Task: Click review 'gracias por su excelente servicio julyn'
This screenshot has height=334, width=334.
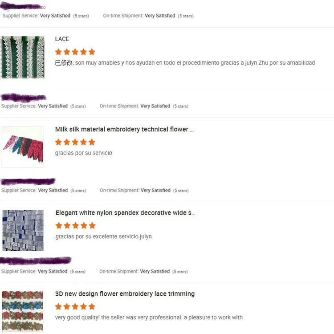Action: point(103,236)
